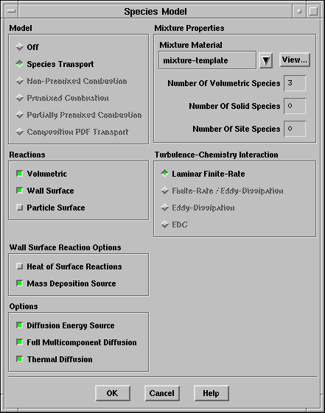The image size is (325, 413).
Task: Enable Heat of Surface Reactions option
Action: pos(19,266)
